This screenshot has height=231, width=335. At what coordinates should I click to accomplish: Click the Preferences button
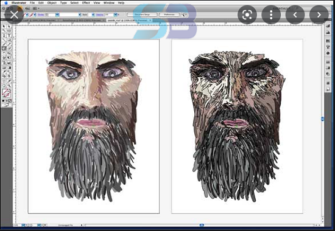tap(169, 15)
